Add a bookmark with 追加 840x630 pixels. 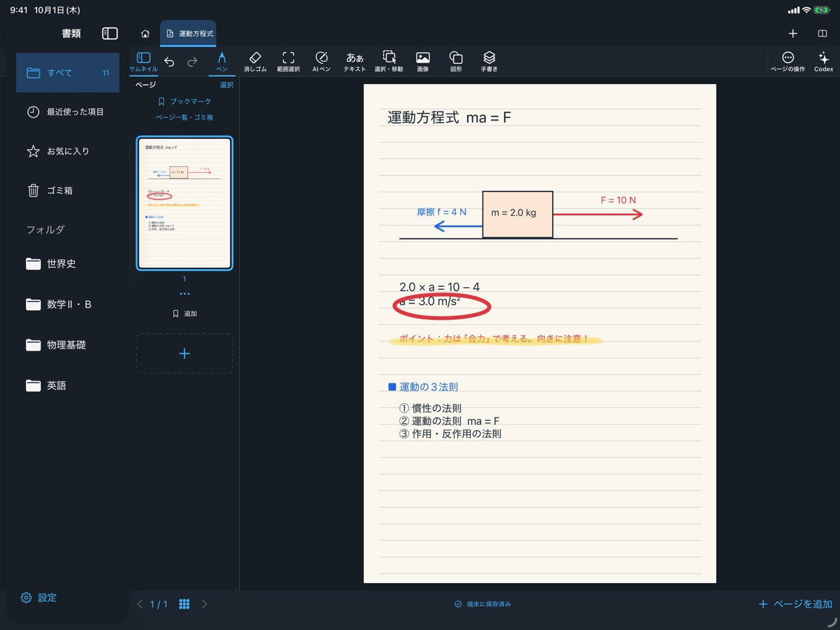click(185, 313)
